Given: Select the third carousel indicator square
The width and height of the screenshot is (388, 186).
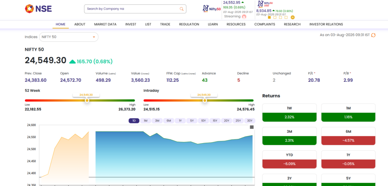Looking at the screenshot, I should (280, 17).
